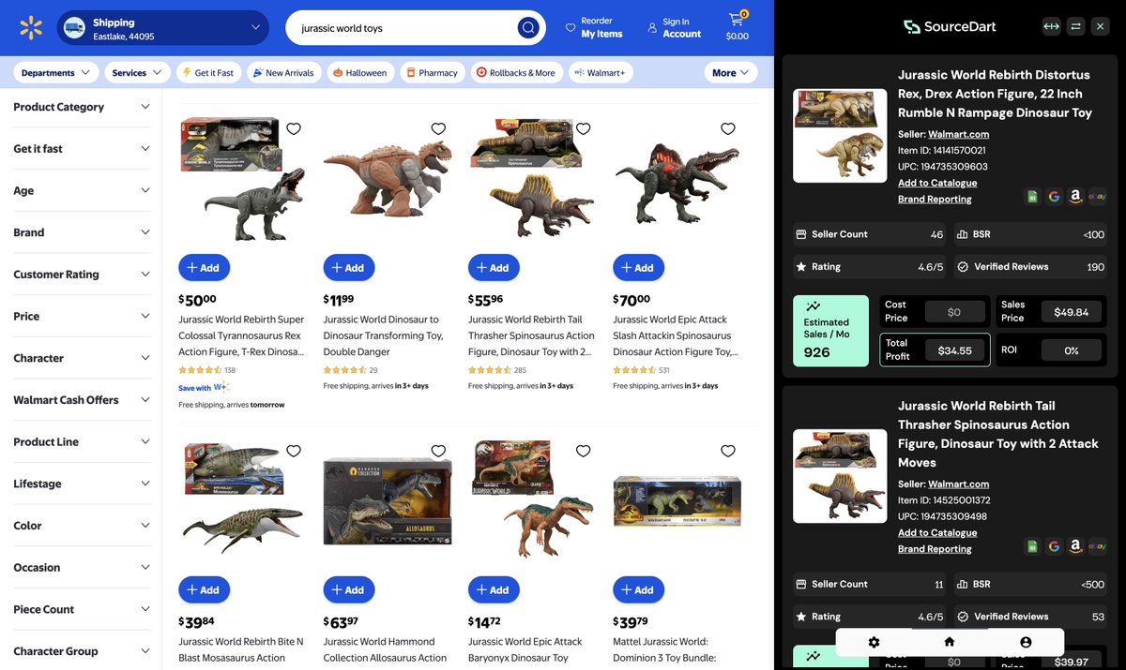Click the SourceDart panel width-expand arrows icon
The width and height of the screenshot is (1126, 670).
1051,26
